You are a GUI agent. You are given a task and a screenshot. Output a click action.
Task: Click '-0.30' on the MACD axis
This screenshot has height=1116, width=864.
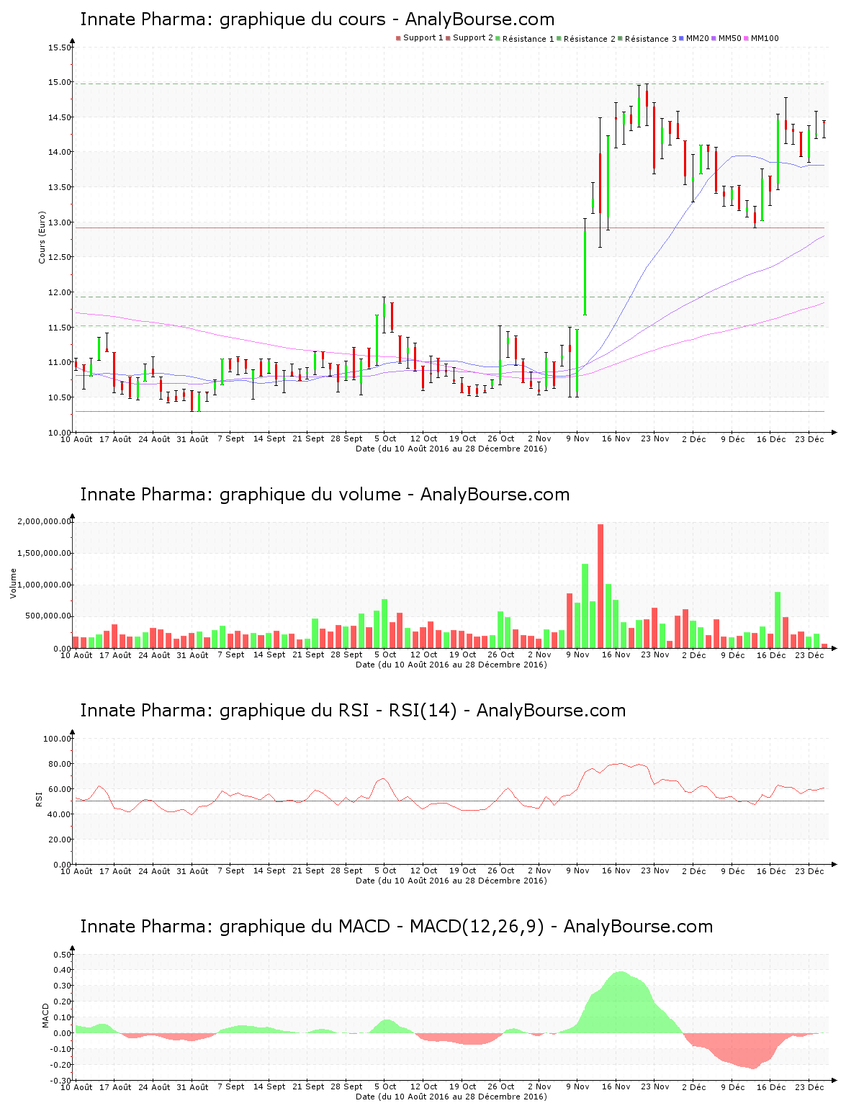(61, 1081)
